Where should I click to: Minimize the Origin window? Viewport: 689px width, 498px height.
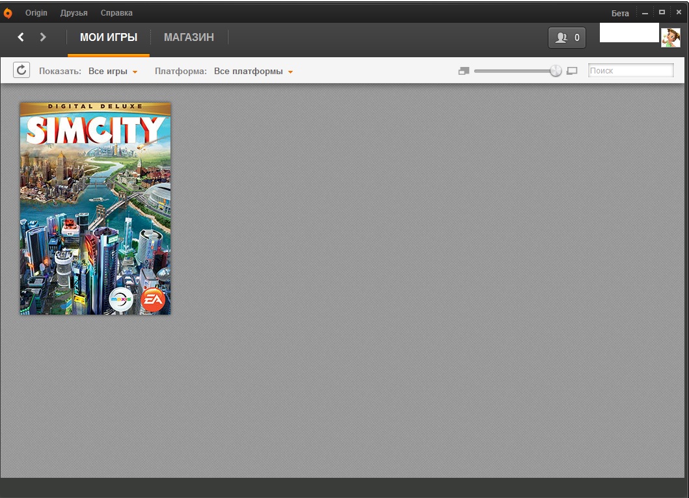click(x=645, y=13)
